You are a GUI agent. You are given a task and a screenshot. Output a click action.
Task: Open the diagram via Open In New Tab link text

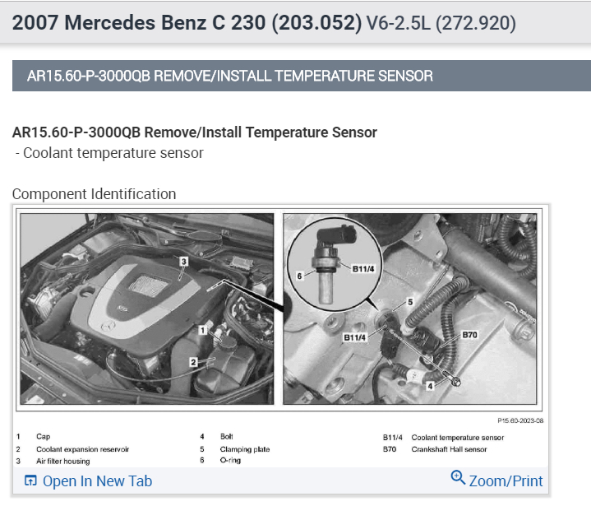click(97, 481)
